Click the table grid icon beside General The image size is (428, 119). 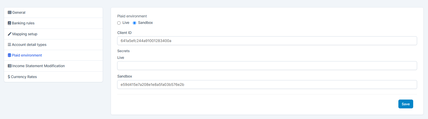(10, 12)
